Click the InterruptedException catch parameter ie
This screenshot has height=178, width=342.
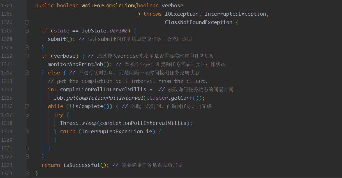pos(149,131)
